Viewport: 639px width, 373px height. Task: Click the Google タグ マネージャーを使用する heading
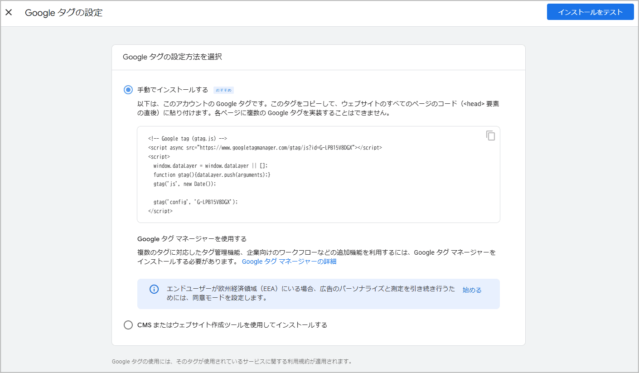click(x=192, y=239)
